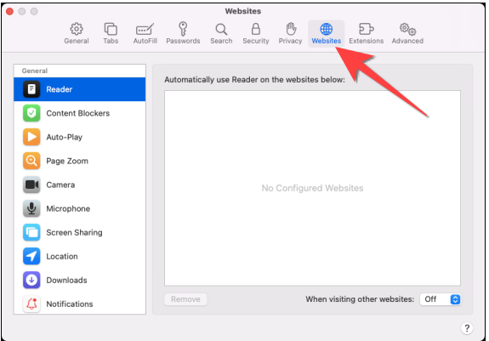This screenshot has height=341, width=489.
Task: Open the Advanced gears icon
Action: point(407,29)
